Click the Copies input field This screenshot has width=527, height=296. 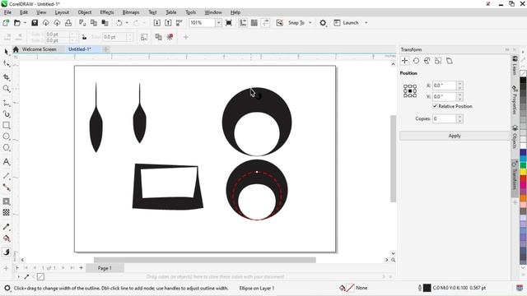[444, 118]
